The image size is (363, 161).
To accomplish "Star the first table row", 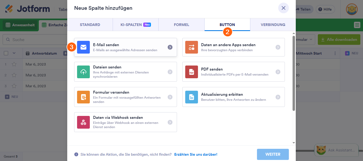I will click(14, 64).
